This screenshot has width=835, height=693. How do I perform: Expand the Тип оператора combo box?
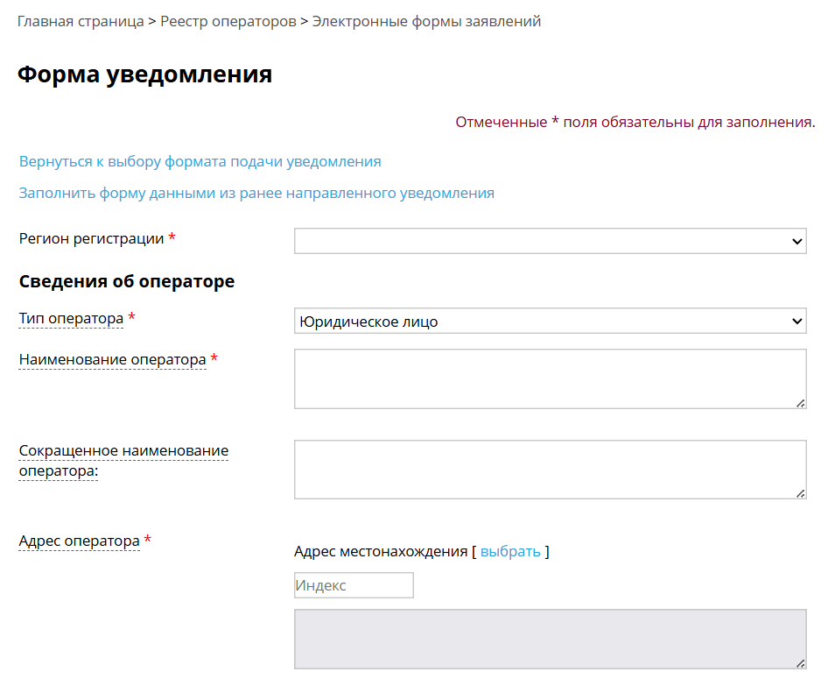[550, 322]
